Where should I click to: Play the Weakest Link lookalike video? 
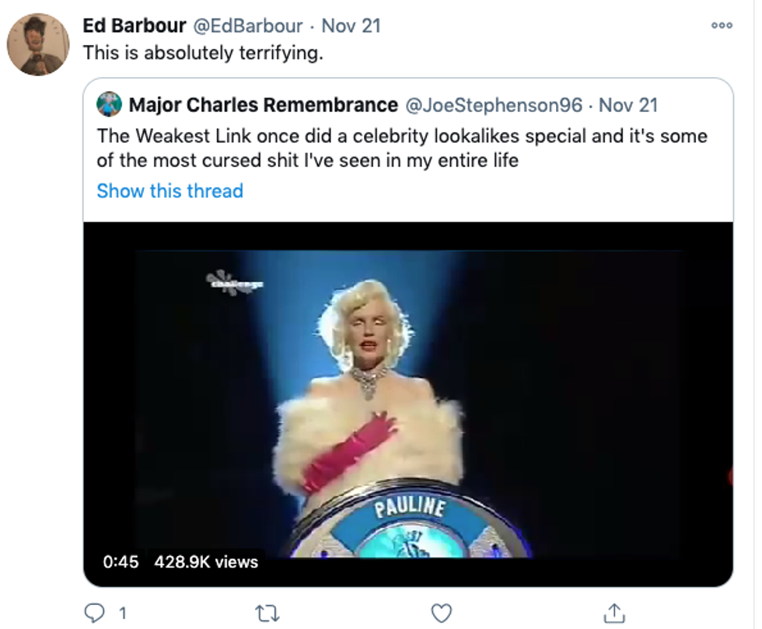(407, 389)
